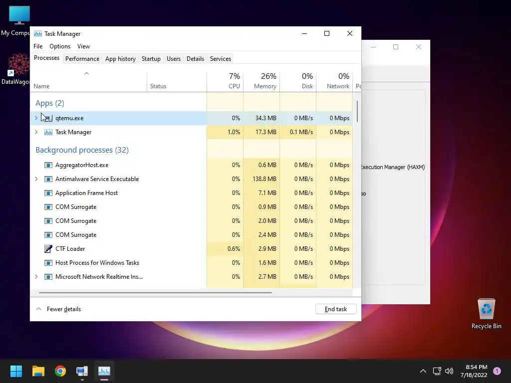Expand the qtemu.exe process group

36,118
